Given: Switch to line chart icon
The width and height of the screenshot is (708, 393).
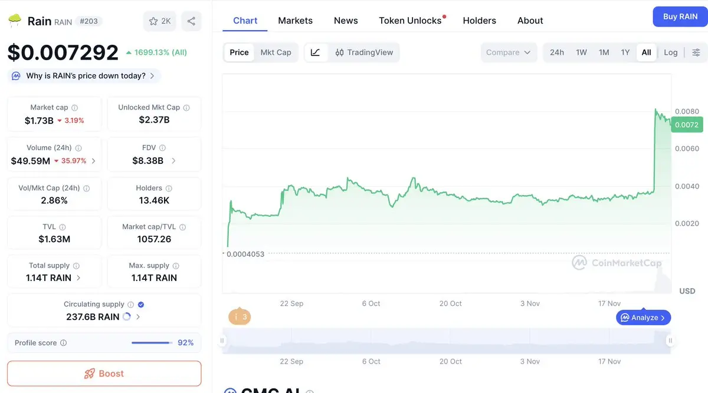Looking at the screenshot, I should [316, 52].
